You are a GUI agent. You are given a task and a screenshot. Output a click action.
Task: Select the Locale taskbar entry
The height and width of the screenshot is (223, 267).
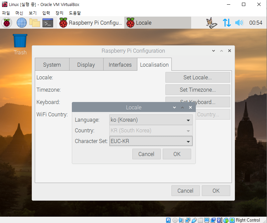pyautogui.click(x=158, y=23)
